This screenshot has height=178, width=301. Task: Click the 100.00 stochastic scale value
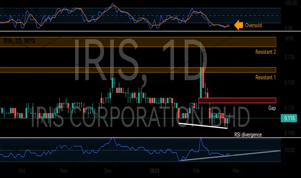(x=291, y=3)
